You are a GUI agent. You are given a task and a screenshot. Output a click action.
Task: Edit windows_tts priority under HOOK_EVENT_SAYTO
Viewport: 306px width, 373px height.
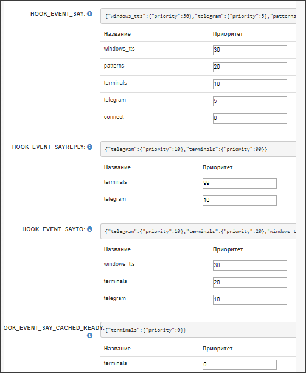(250, 265)
